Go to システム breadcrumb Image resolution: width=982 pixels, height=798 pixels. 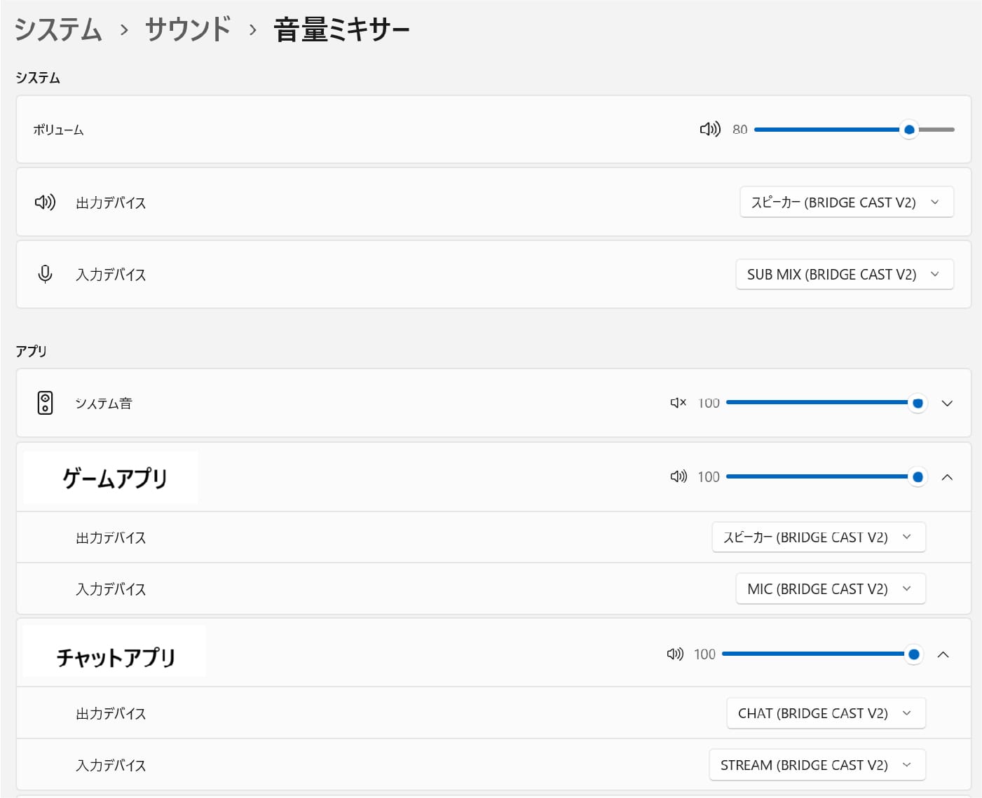(x=58, y=29)
